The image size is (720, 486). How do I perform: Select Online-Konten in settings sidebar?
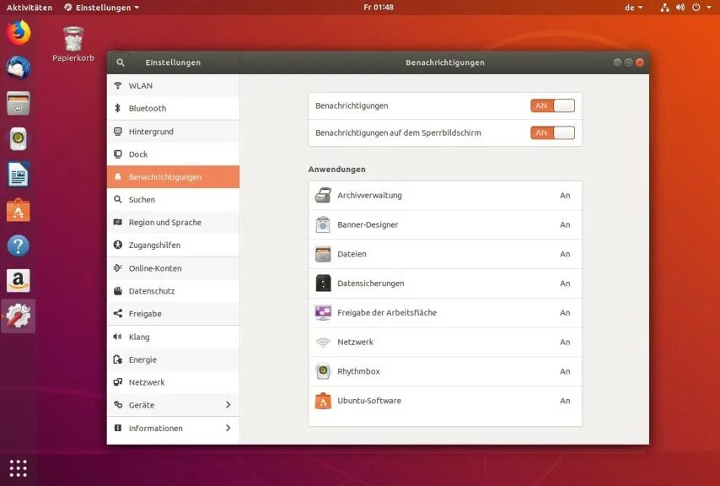173,268
